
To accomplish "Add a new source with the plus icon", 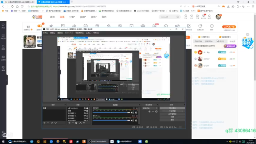I will pyautogui.click(x=69, y=123).
